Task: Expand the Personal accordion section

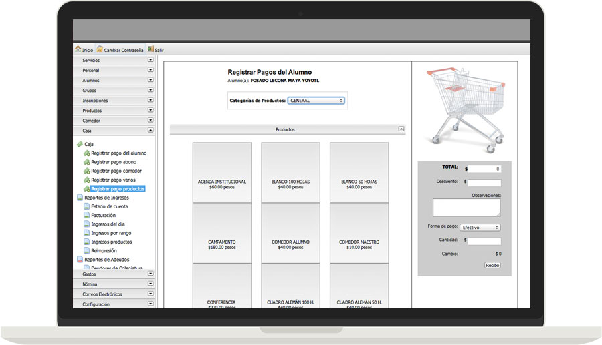Action: 150,70
